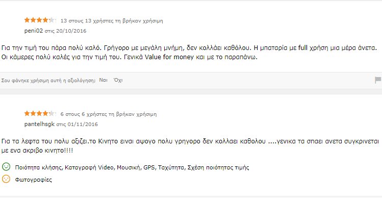This screenshot has width=382, height=198.
Task: Click the date 01/11/2016 on second review
Action: point(83,125)
